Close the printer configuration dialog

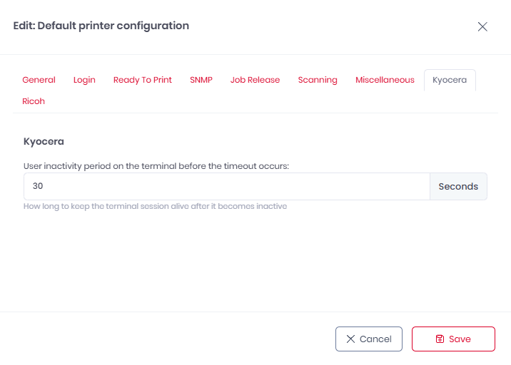[482, 26]
